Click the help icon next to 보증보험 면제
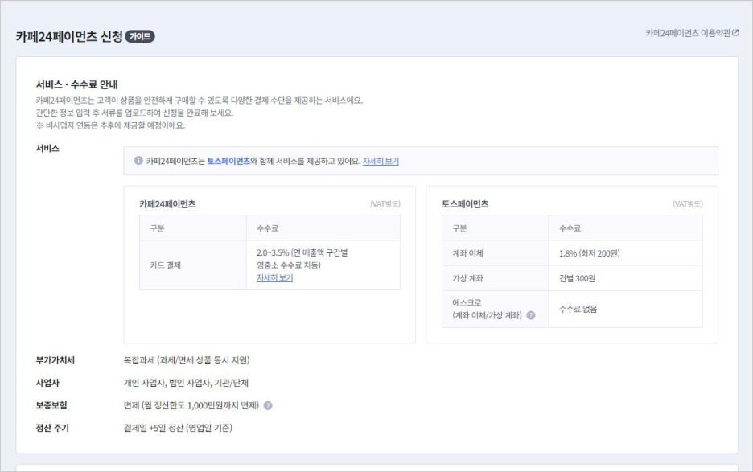This screenshot has height=472, width=753. (x=268, y=406)
